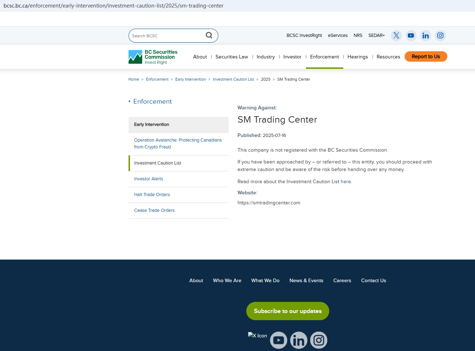Image resolution: width=475 pixels, height=351 pixels.
Task: Click Subscribe to our updates button
Action: [288, 311]
